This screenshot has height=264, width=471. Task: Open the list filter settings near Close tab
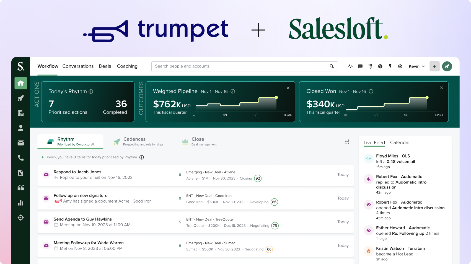point(347,141)
